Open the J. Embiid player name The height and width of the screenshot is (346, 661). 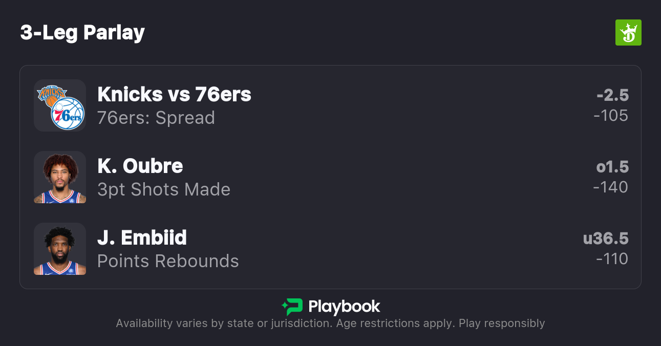142,237
